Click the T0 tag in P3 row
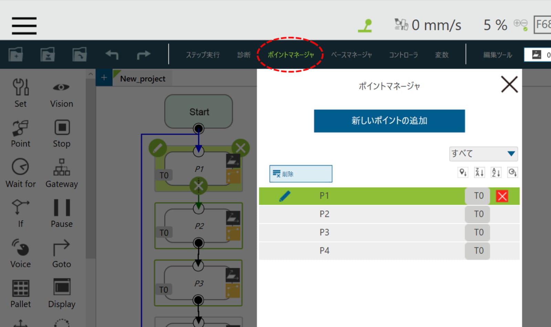This screenshot has height=327, width=551. [477, 232]
